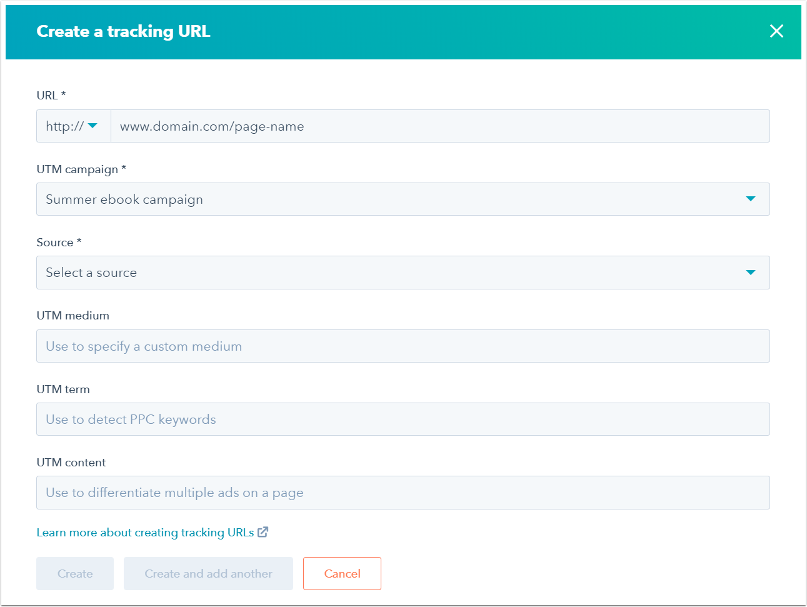This screenshot has height=607, width=807.
Task: Close the Create a tracking URL dialog
Action: point(776,31)
